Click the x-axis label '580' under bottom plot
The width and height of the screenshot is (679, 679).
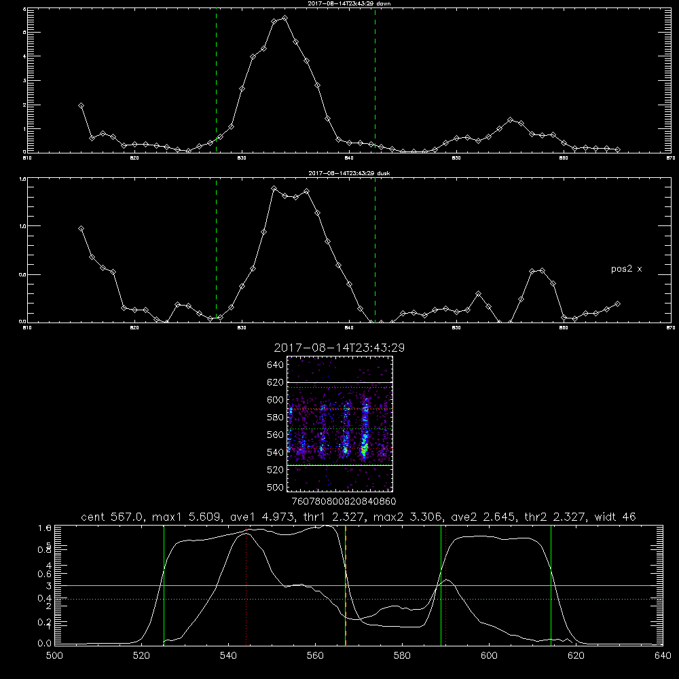click(402, 656)
